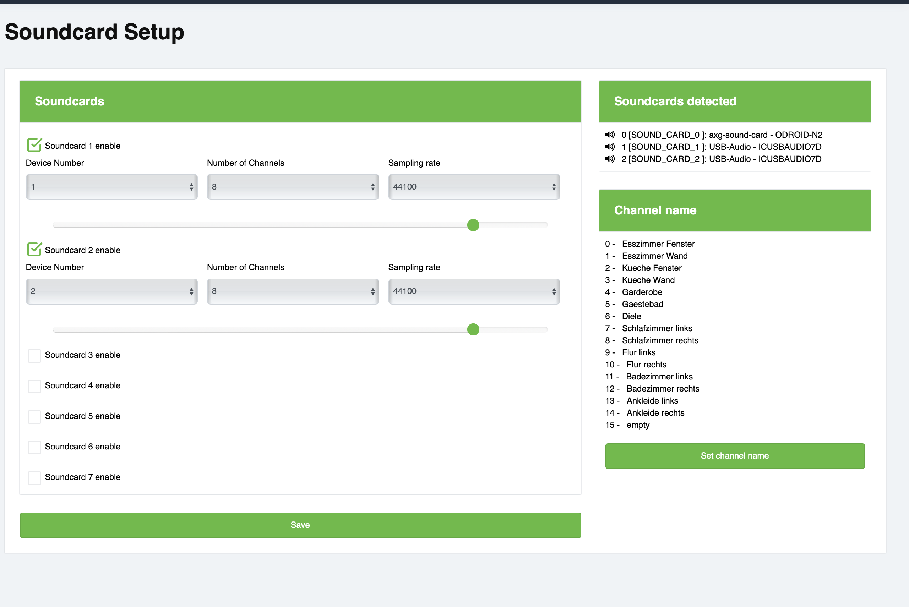Disable Soundcard 1 enable checkbox

point(34,145)
